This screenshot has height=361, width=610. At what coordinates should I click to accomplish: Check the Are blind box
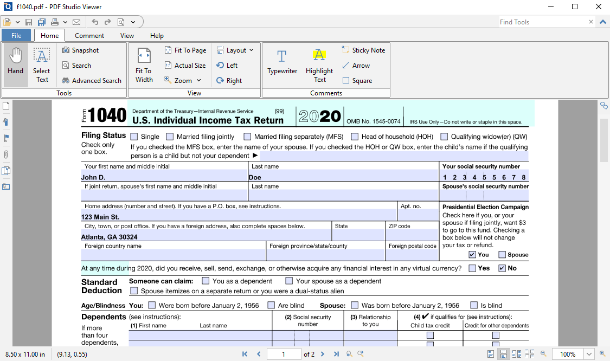point(271,305)
